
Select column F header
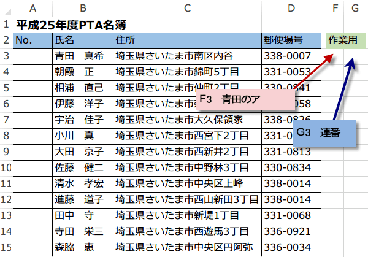pos(335,8)
